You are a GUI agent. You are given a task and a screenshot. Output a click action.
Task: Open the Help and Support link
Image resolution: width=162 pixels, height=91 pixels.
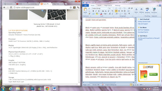point(143,24)
